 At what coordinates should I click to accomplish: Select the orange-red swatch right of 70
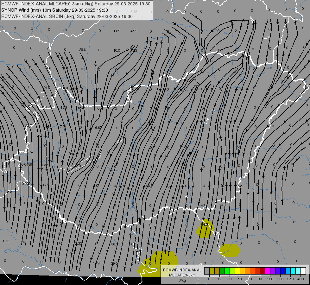(252, 271)
